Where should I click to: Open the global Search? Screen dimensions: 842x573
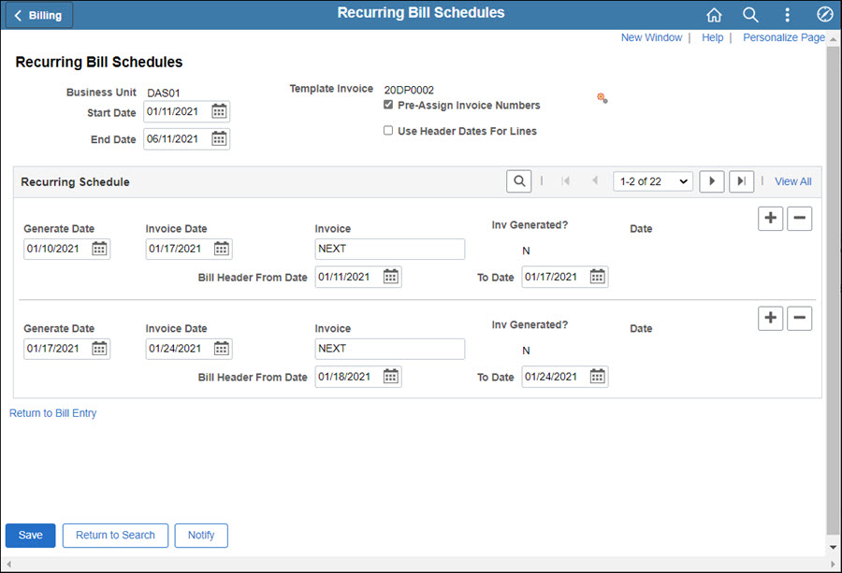(750, 15)
